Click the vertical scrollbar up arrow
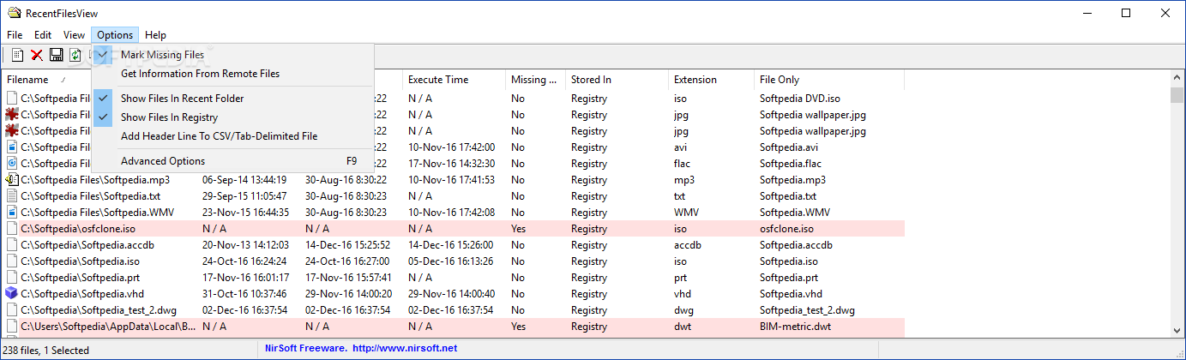This screenshot has width=1186, height=360. [1177, 79]
